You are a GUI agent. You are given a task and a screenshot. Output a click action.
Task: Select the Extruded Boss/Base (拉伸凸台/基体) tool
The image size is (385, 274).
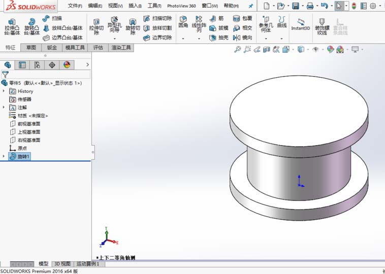(12, 27)
